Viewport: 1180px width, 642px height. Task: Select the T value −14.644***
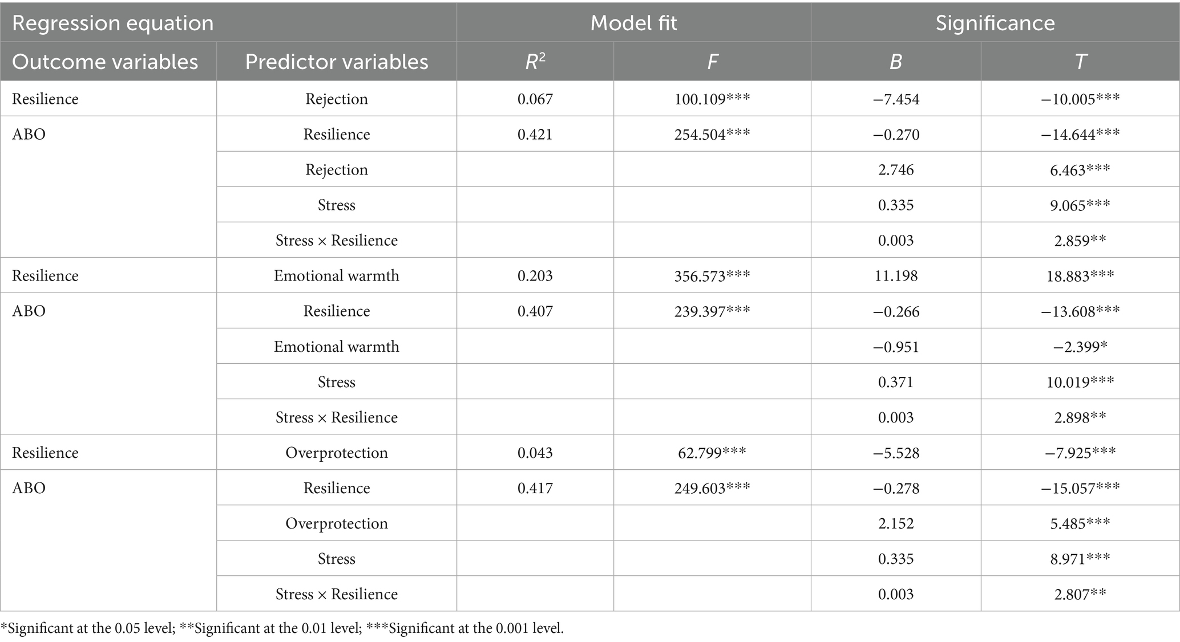[1080, 135]
